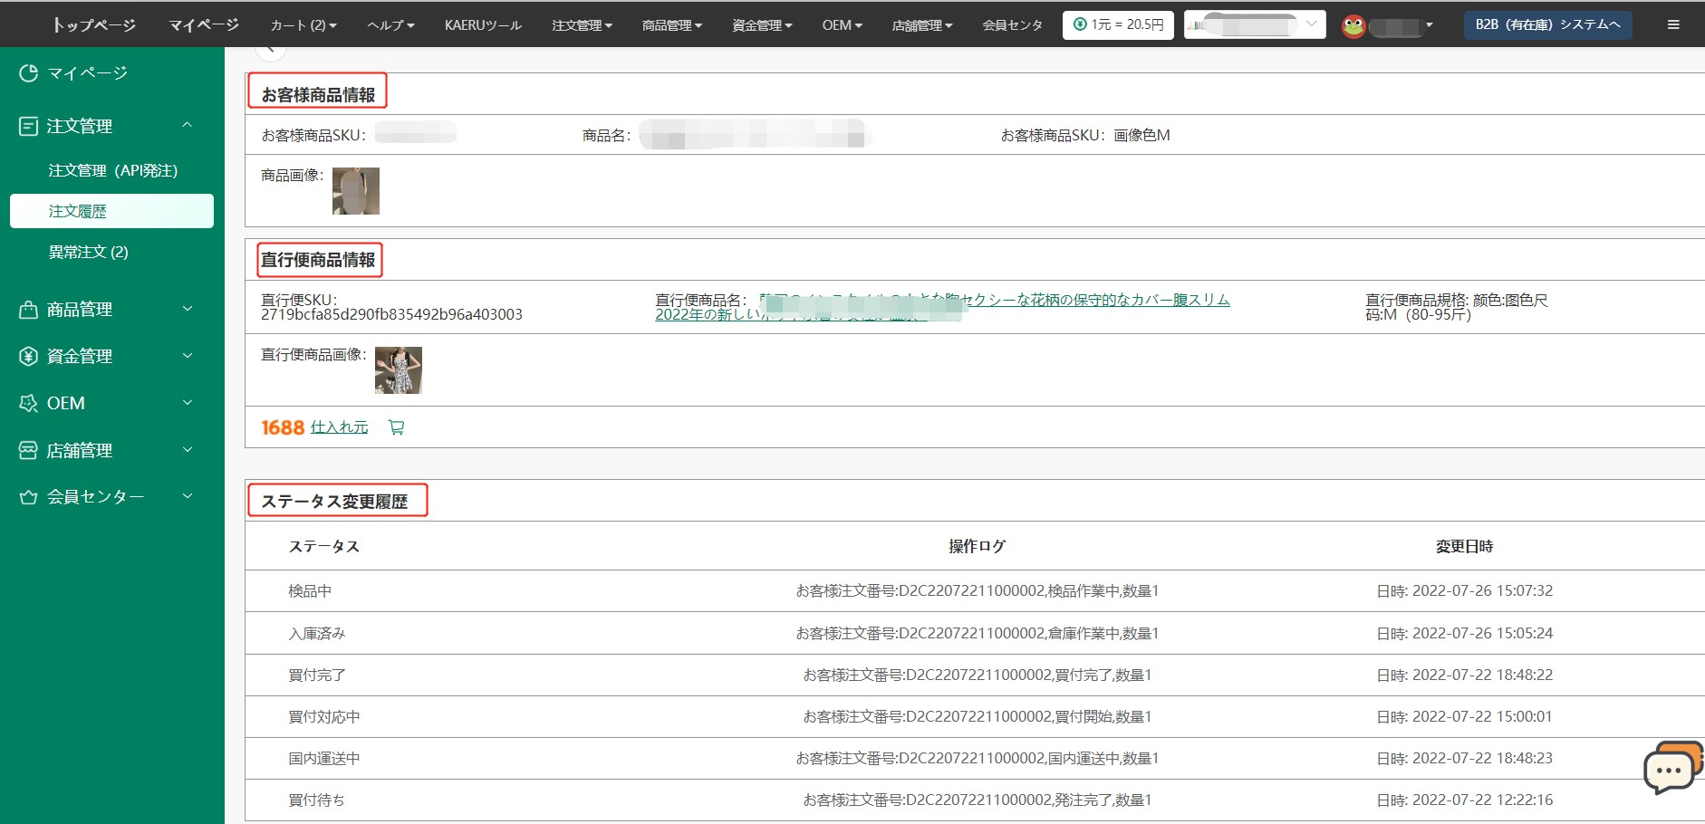The image size is (1705, 824).
Task: Open KAERUツール in top bar
Action: pyautogui.click(x=483, y=25)
